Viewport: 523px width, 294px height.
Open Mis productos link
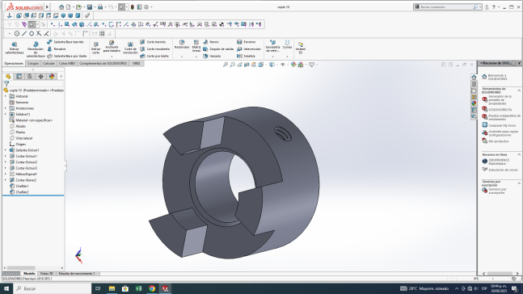[496, 141]
